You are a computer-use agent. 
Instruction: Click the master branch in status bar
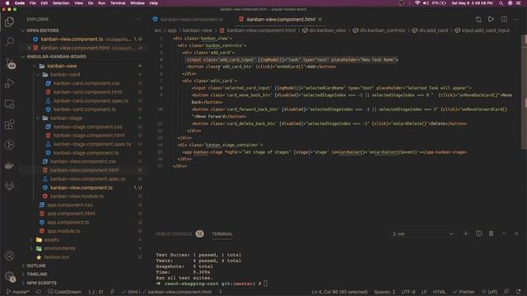coord(18,292)
